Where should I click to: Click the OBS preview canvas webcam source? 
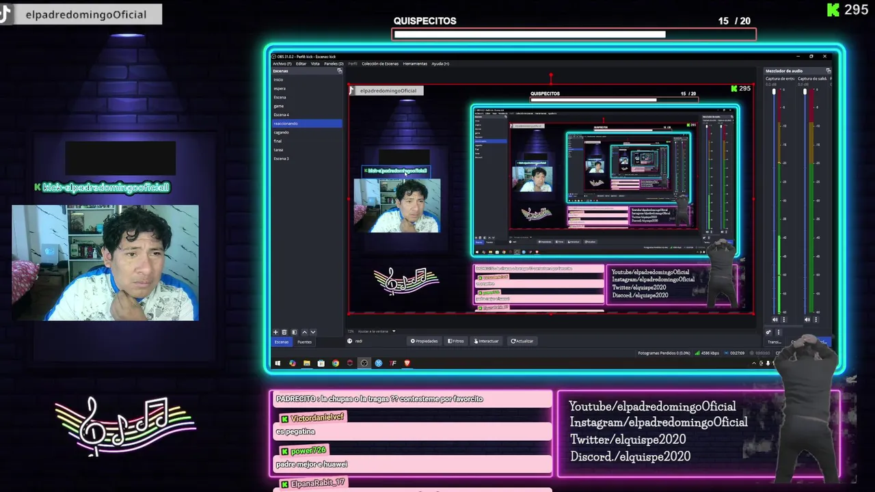click(397, 205)
